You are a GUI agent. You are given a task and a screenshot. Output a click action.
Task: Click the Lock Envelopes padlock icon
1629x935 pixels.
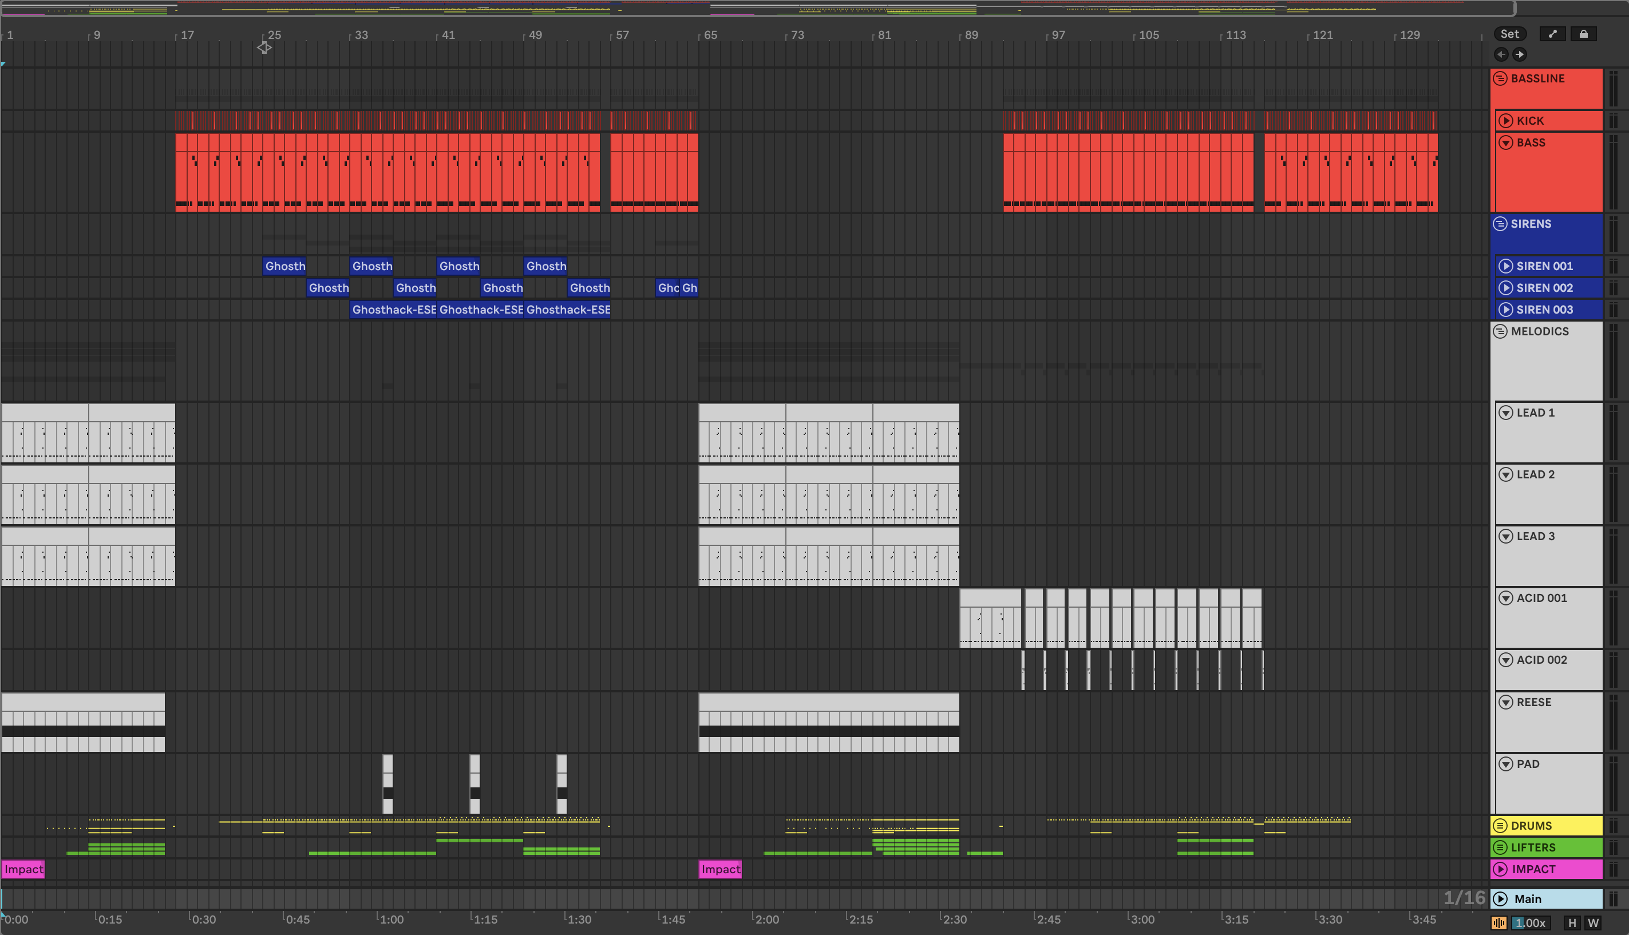click(1583, 34)
